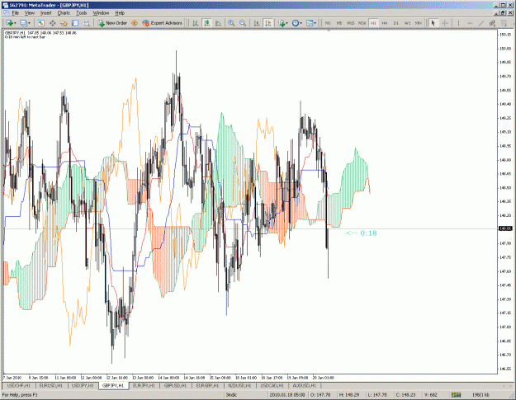This screenshot has width=516, height=400.
Task: Expand the Profiles dropdown arrow
Action: coord(29,23)
